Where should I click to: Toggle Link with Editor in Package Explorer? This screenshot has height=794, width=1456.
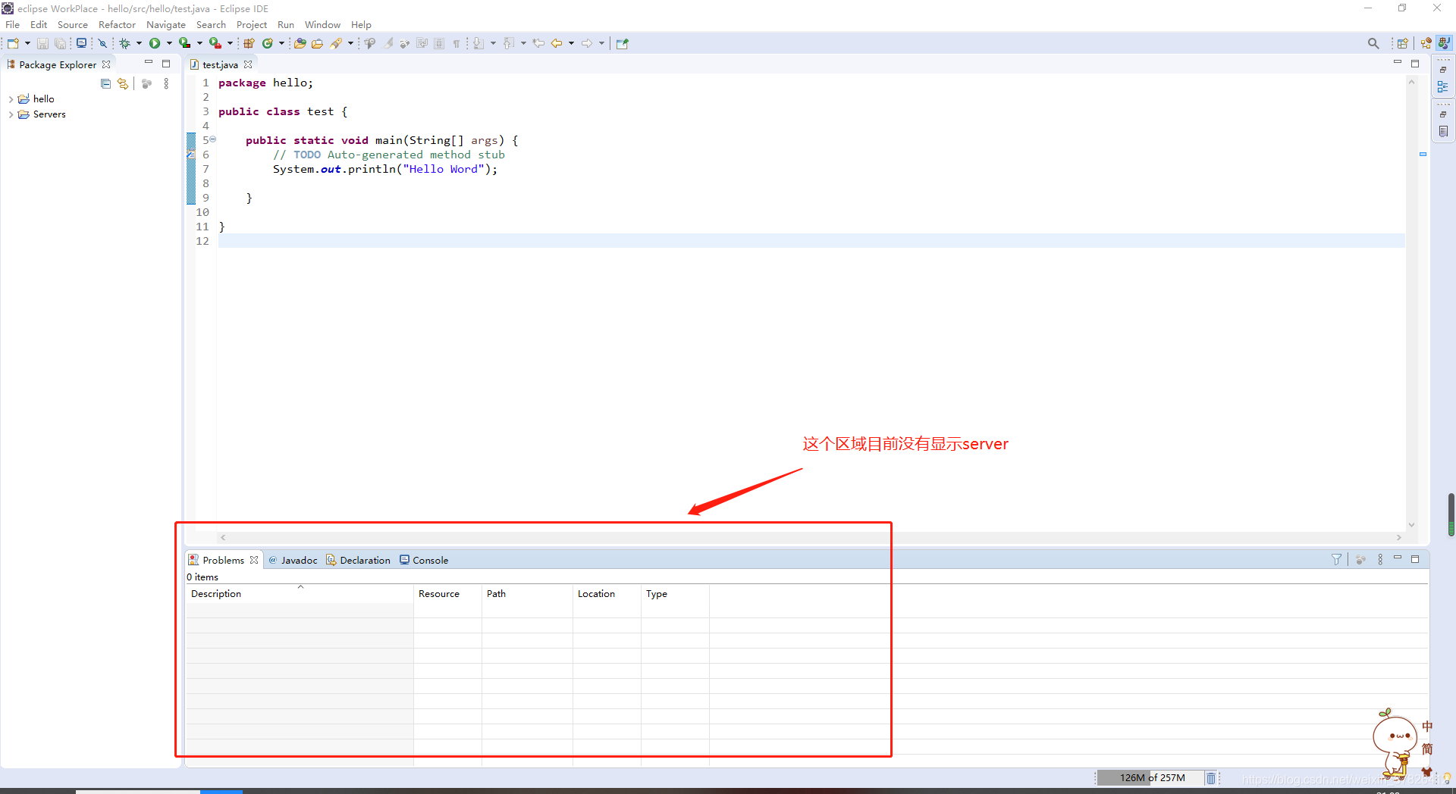tap(123, 83)
